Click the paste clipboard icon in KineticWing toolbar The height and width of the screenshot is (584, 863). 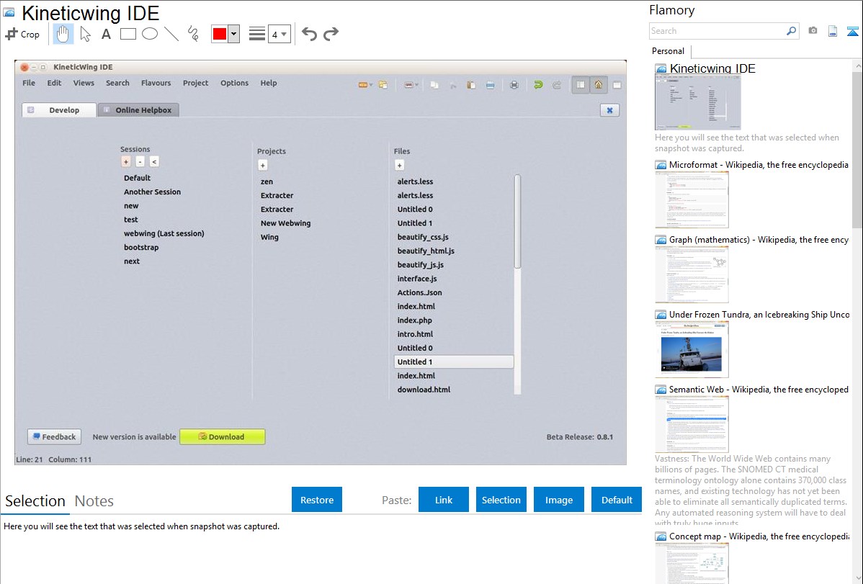471,85
